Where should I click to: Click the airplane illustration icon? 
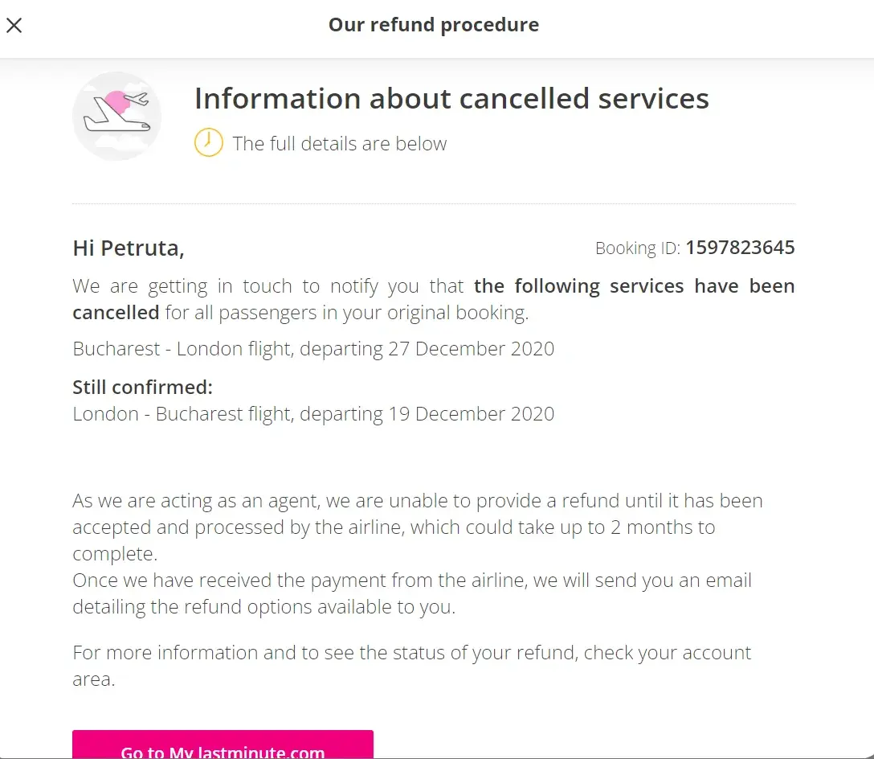[x=116, y=116]
